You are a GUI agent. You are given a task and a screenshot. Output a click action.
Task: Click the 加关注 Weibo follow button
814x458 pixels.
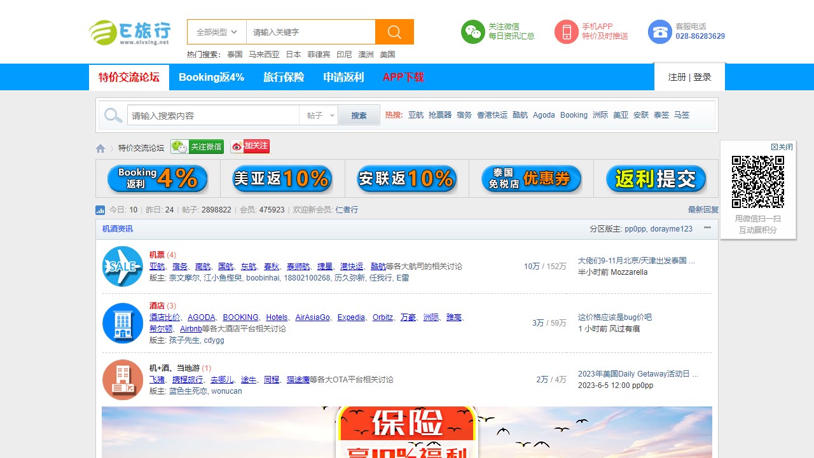(x=250, y=146)
